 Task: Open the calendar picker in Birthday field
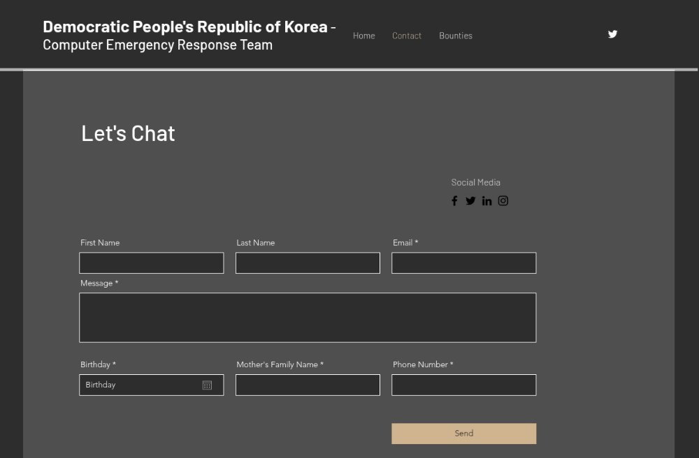(x=207, y=385)
